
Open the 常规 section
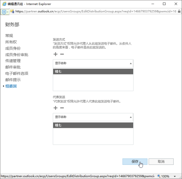pos(9,36)
